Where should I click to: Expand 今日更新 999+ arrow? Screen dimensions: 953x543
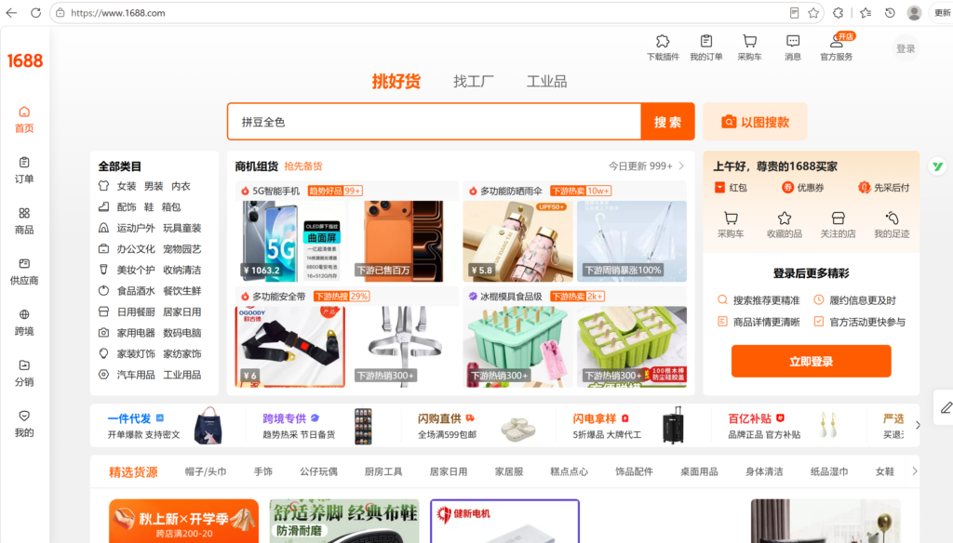point(681,166)
